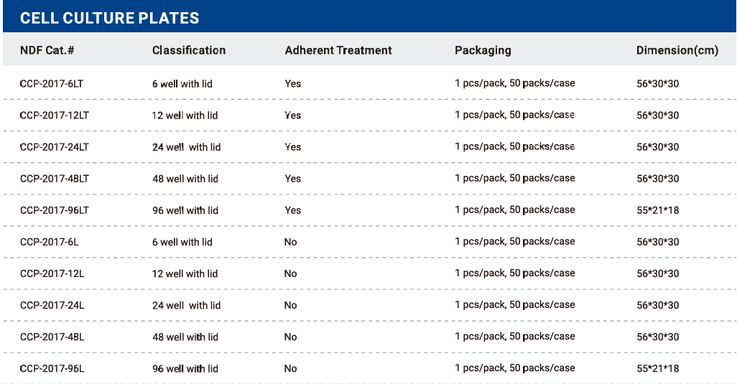Click catalog number CCP-2017-48L
The image size is (737, 384).
pyautogui.click(x=52, y=337)
